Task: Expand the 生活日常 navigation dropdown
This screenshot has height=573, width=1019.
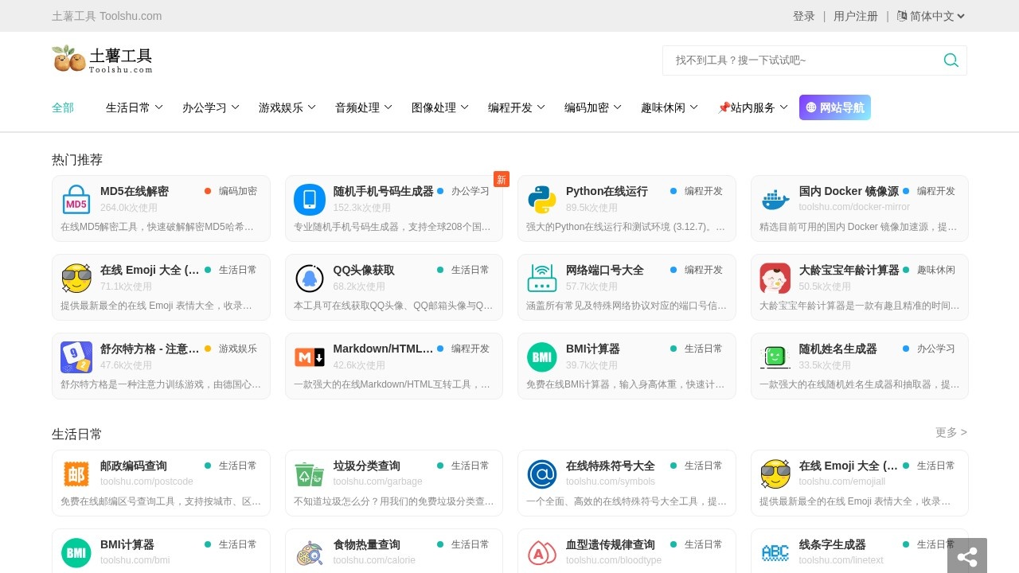Action: pos(134,107)
